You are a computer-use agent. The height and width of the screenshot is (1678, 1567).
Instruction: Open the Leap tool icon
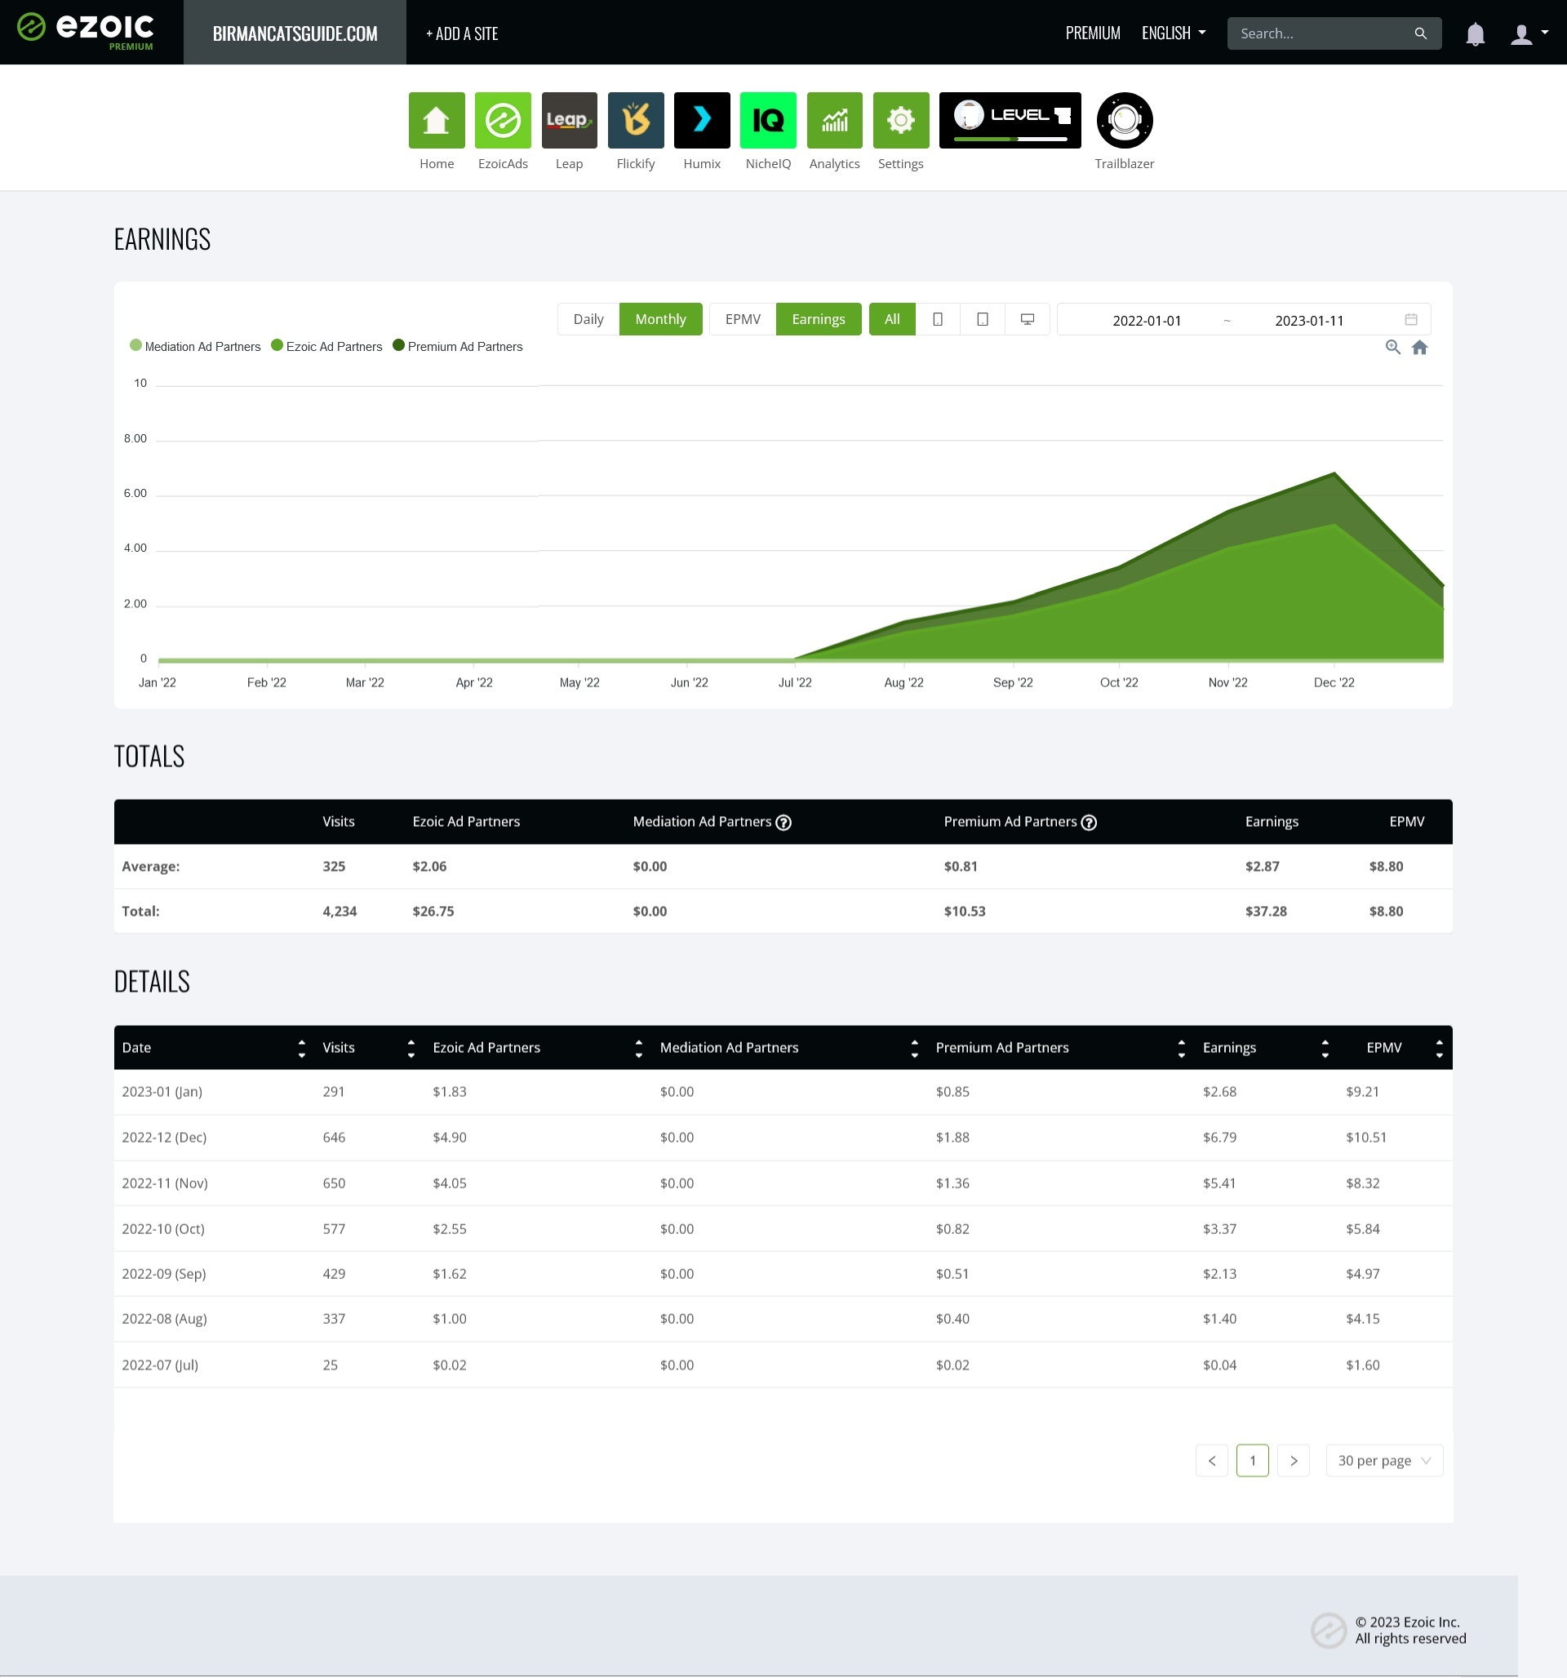click(x=569, y=120)
